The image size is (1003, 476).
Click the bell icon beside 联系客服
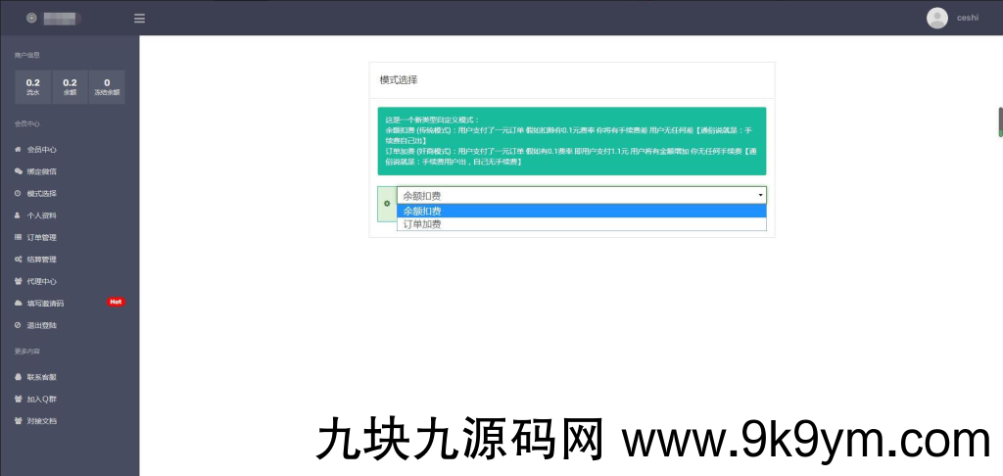pyautogui.click(x=18, y=377)
